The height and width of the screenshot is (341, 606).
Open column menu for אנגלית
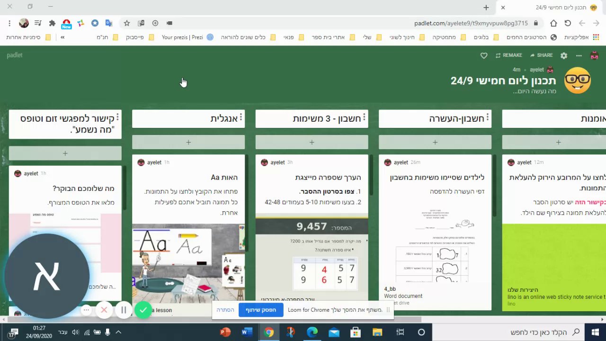pyautogui.click(x=241, y=117)
